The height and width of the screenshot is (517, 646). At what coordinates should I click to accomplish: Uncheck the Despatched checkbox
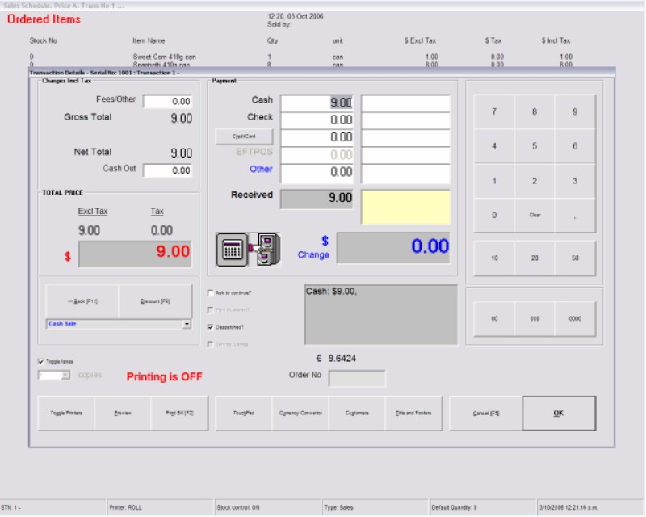pos(211,327)
